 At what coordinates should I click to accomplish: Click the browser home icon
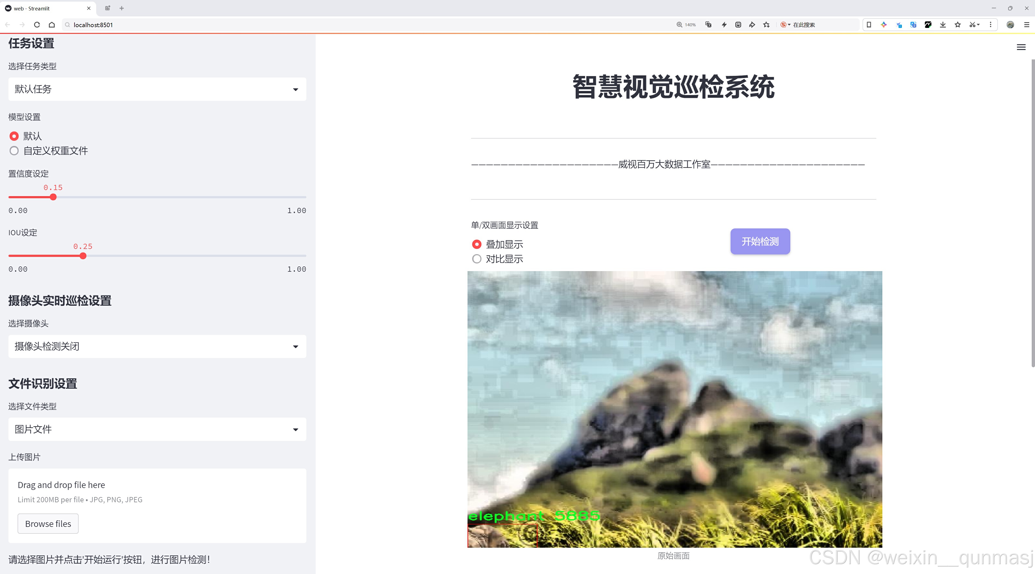[52, 25]
